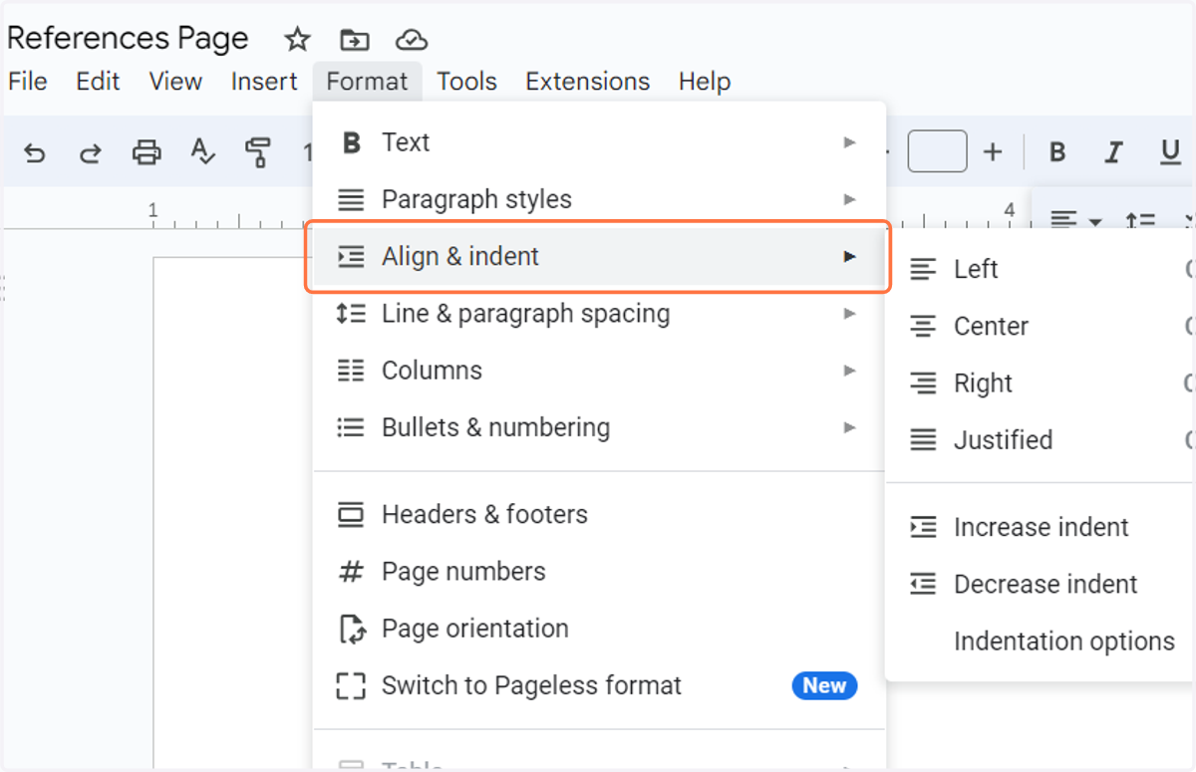Expand the Columns submenu

click(599, 371)
